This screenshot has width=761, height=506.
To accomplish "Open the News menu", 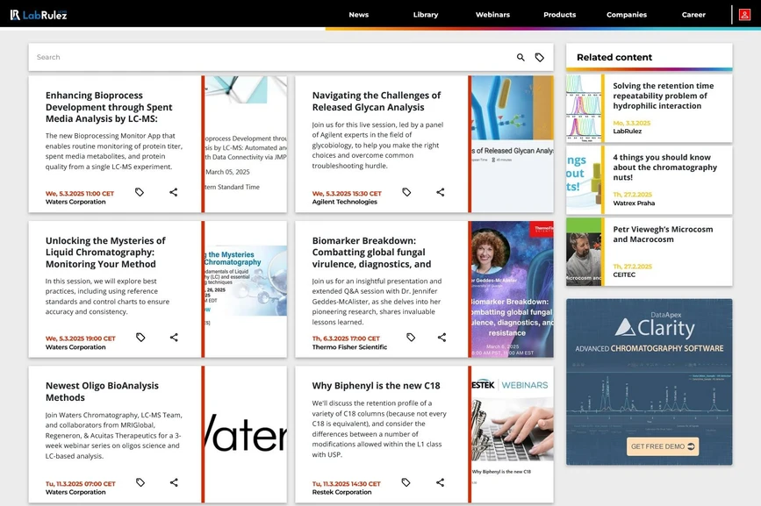I will pos(358,15).
